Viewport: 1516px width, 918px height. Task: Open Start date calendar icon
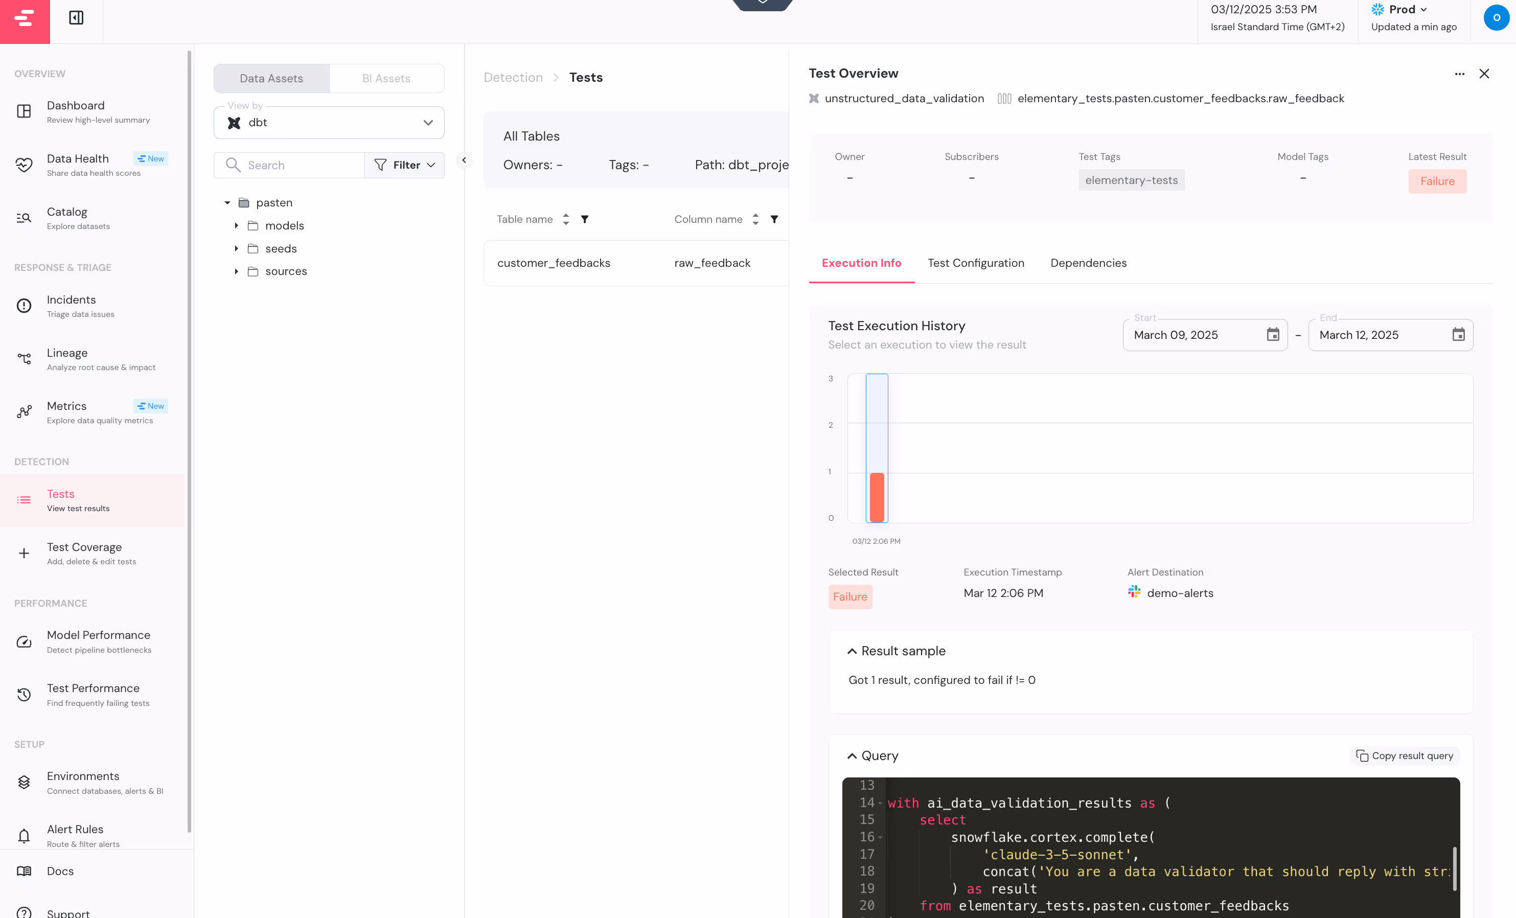1272,335
